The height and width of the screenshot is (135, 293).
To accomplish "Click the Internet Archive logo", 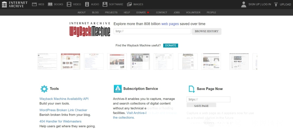I will (x=15, y=4).
